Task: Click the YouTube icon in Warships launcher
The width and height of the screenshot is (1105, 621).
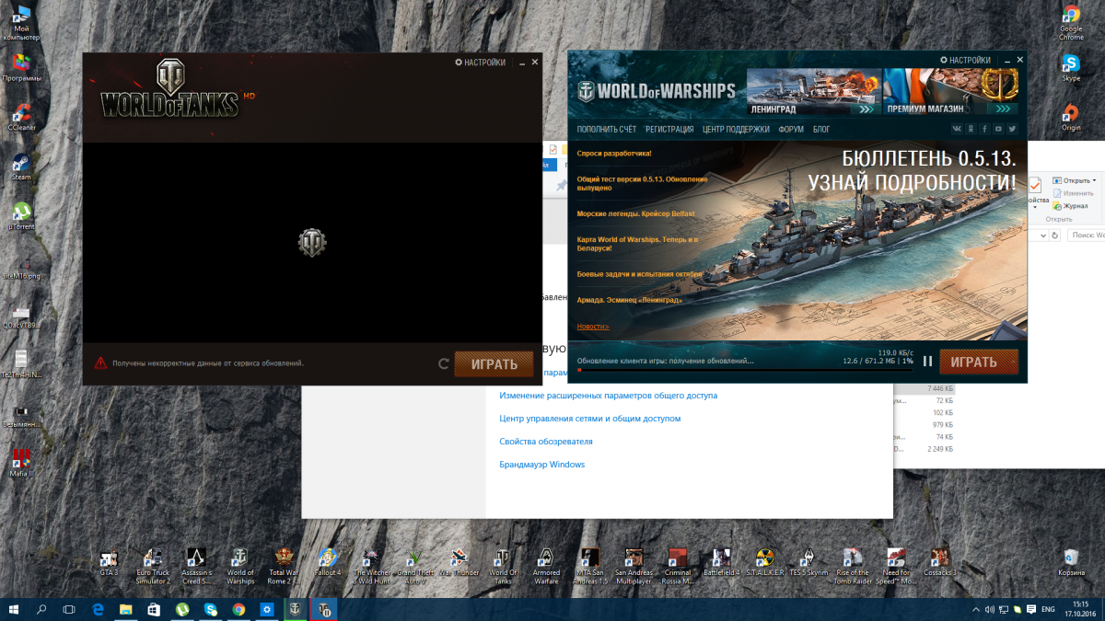Action: 998,130
